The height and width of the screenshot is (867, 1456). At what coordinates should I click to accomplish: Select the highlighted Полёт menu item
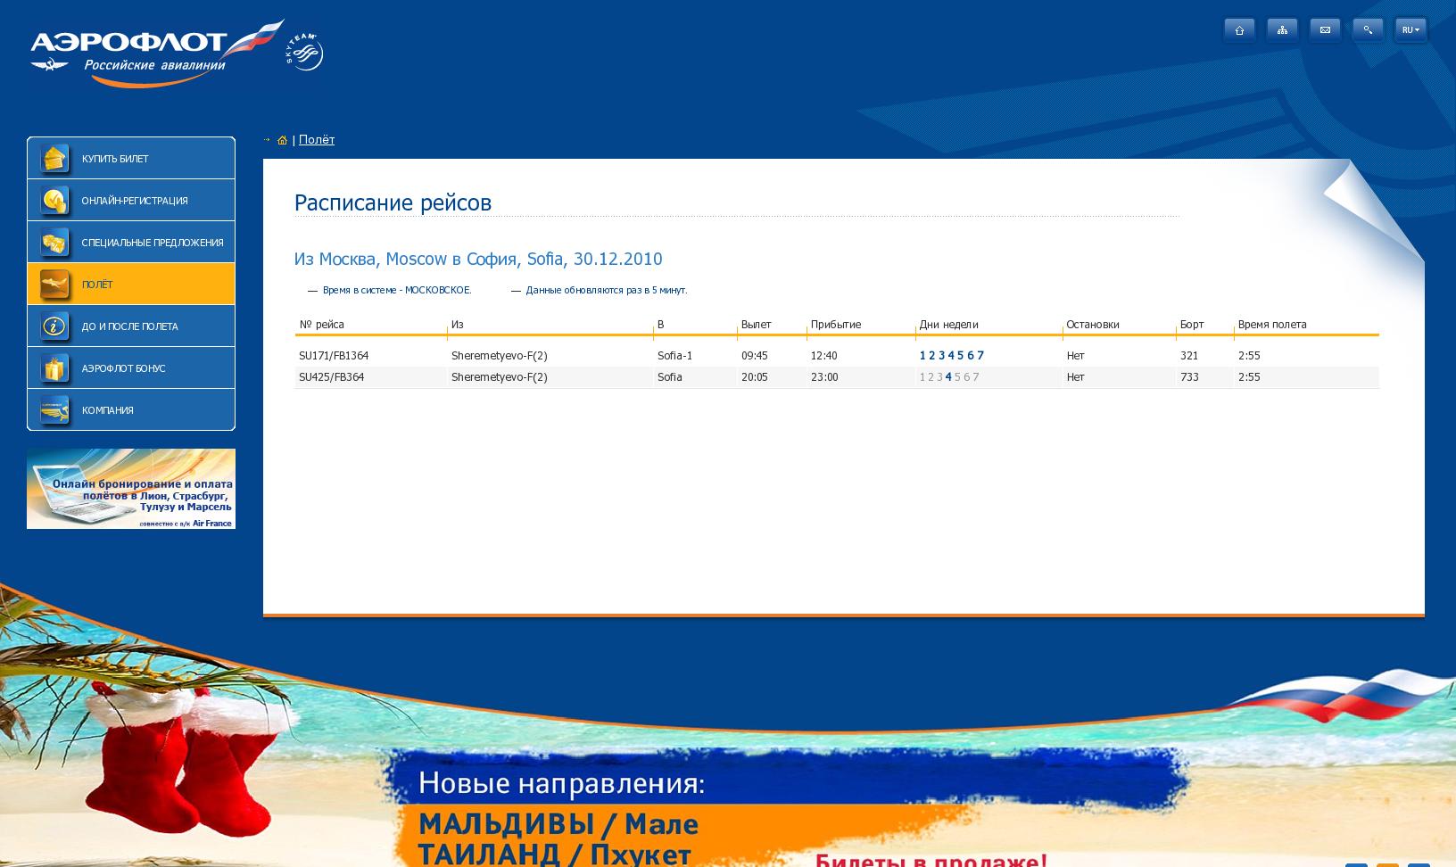(x=131, y=284)
